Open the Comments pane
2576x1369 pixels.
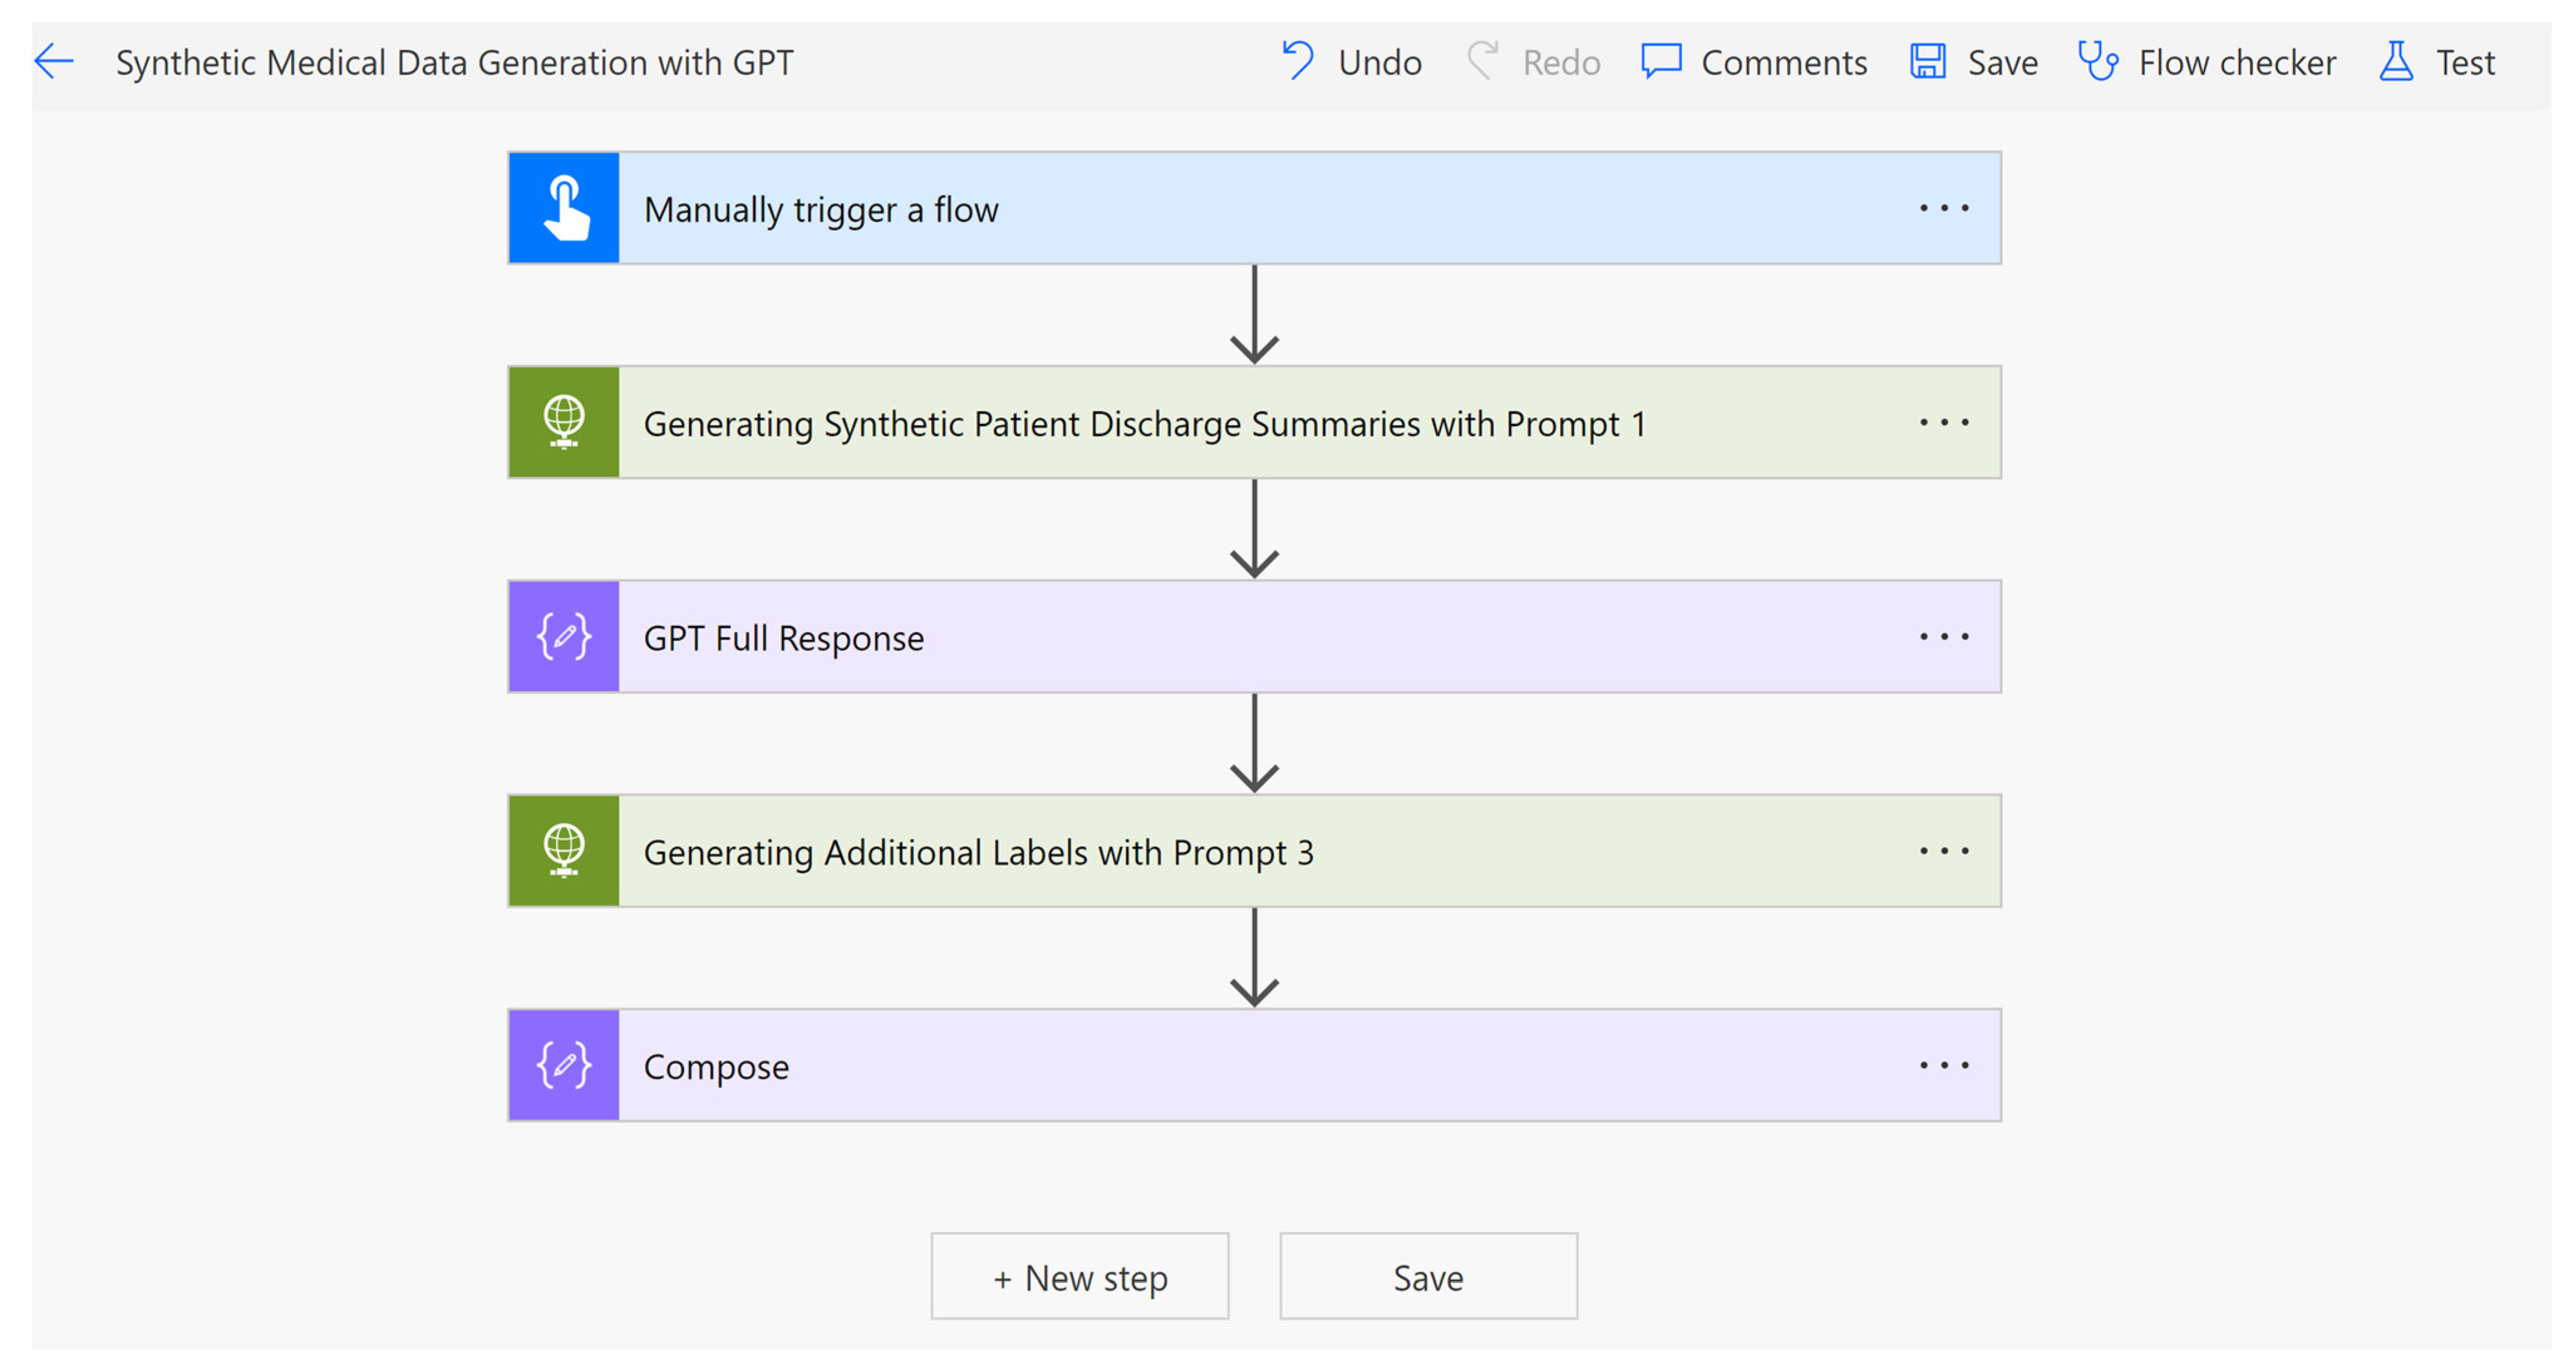click(x=1754, y=62)
